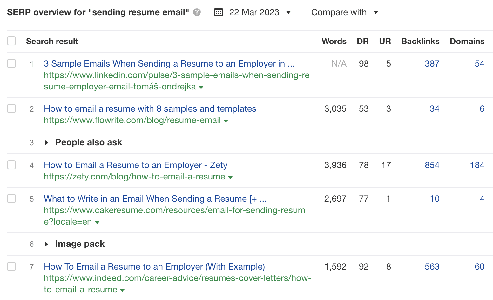Check the select-all checkbox in the header row
This screenshot has width=493, height=300.
pos(11,41)
